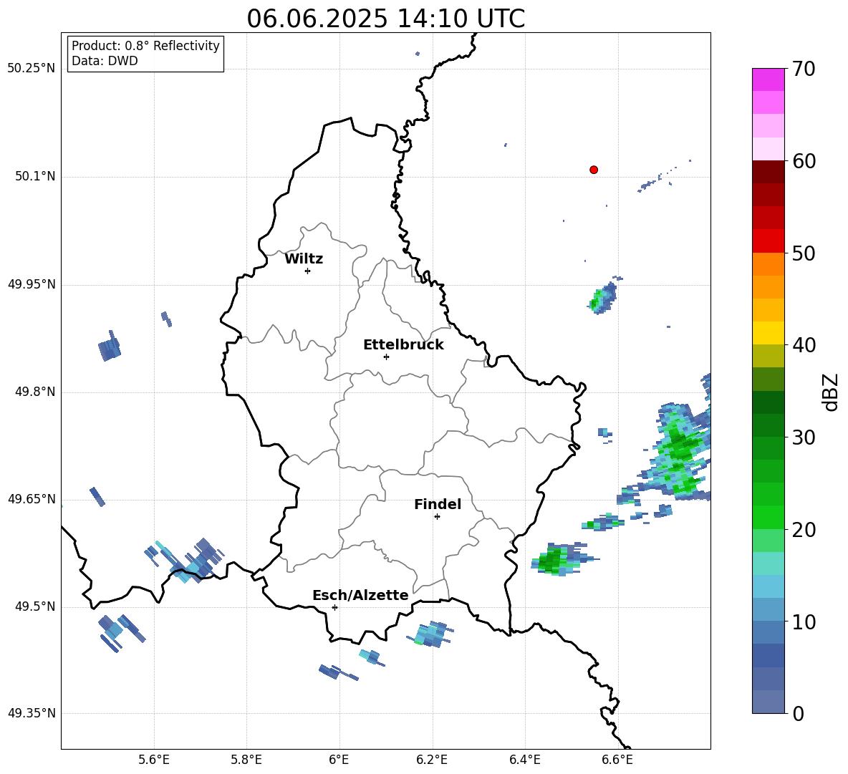Click the Esch/Alzette cross marker

pyautogui.click(x=334, y=607)
